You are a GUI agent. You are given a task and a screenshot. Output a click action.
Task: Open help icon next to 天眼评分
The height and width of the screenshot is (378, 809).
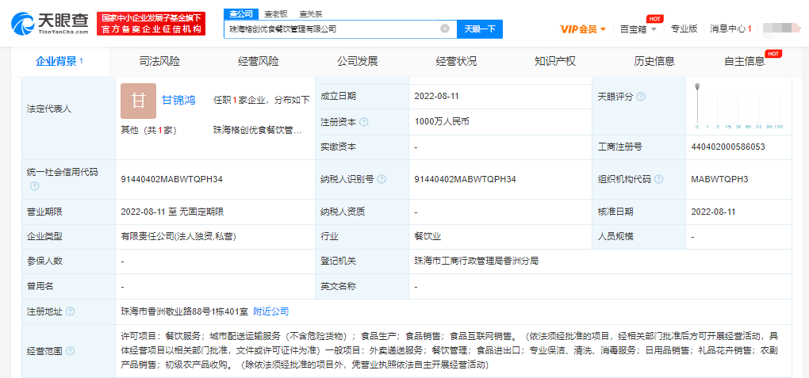coord(641,97)
